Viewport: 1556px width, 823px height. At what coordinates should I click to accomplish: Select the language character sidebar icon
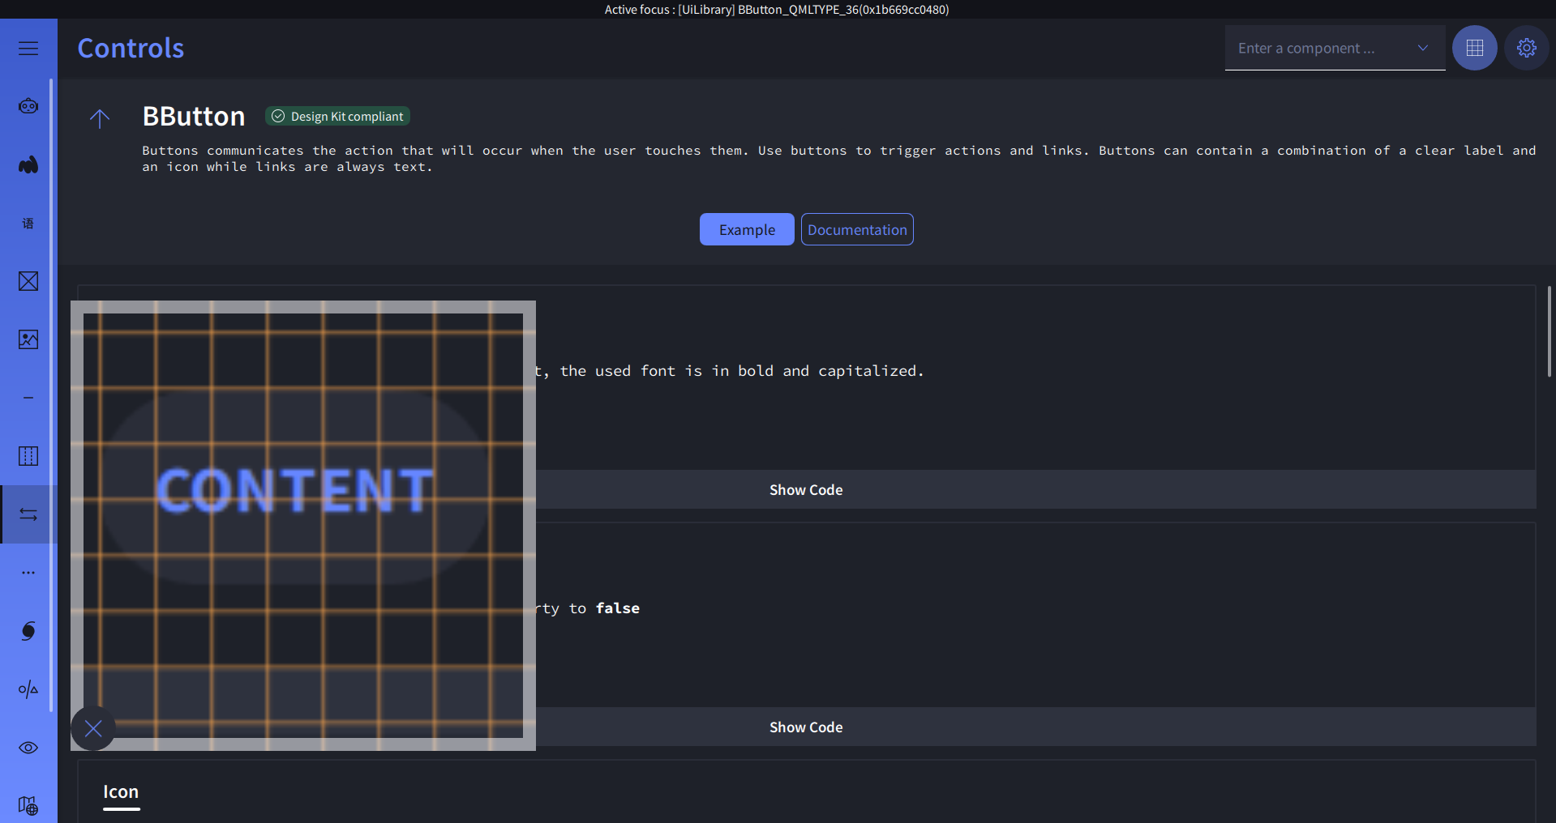[x=28, y=223]
